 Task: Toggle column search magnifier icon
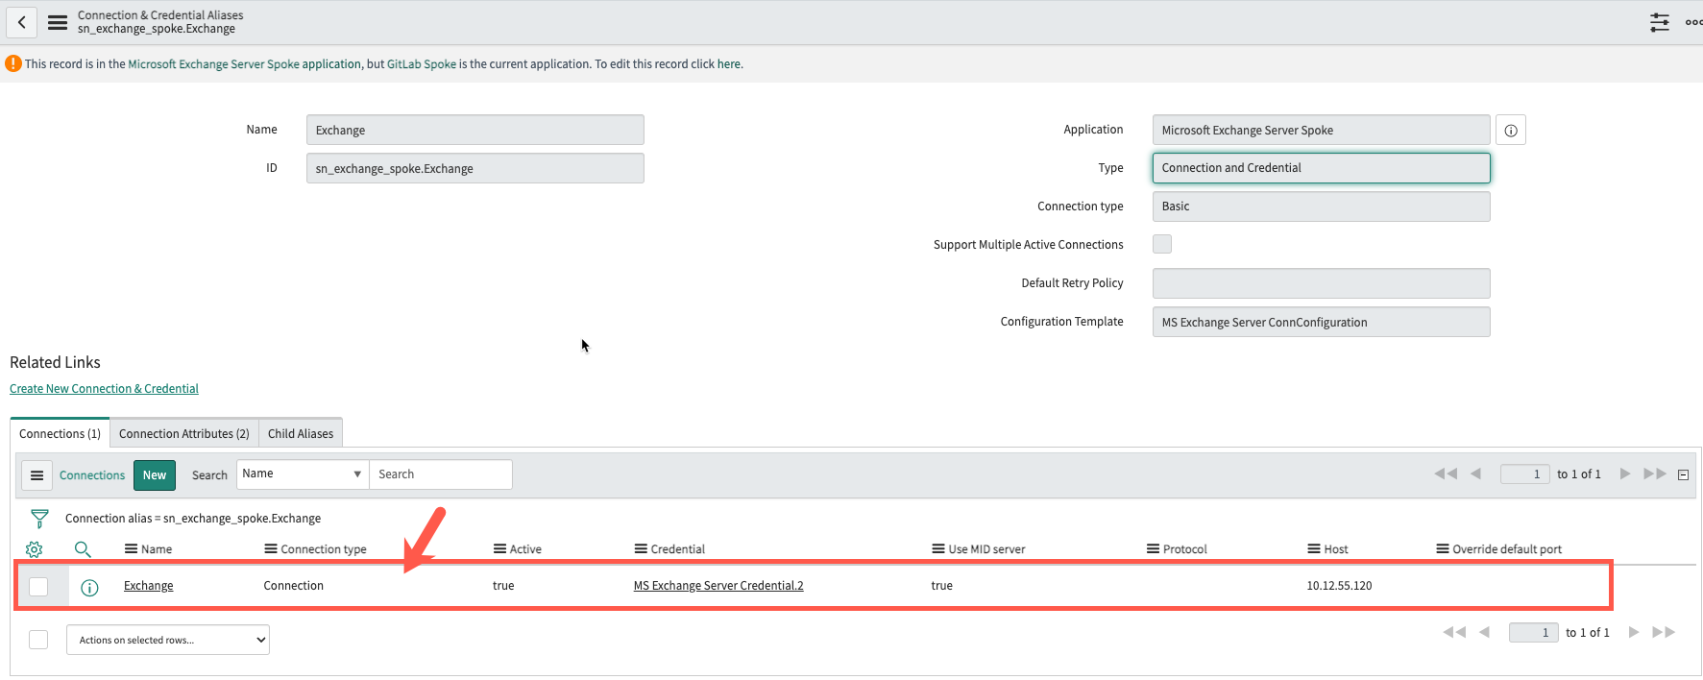(x=83, y=549)
